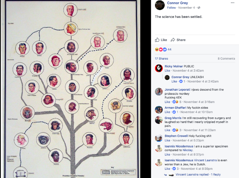Click the evolution chart image
The width and height of the screenshot is (239, 178).
pyautogui.click(x=71, y=89)
